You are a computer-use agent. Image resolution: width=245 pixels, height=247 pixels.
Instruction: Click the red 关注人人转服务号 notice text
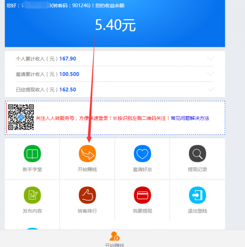(103, 118)
